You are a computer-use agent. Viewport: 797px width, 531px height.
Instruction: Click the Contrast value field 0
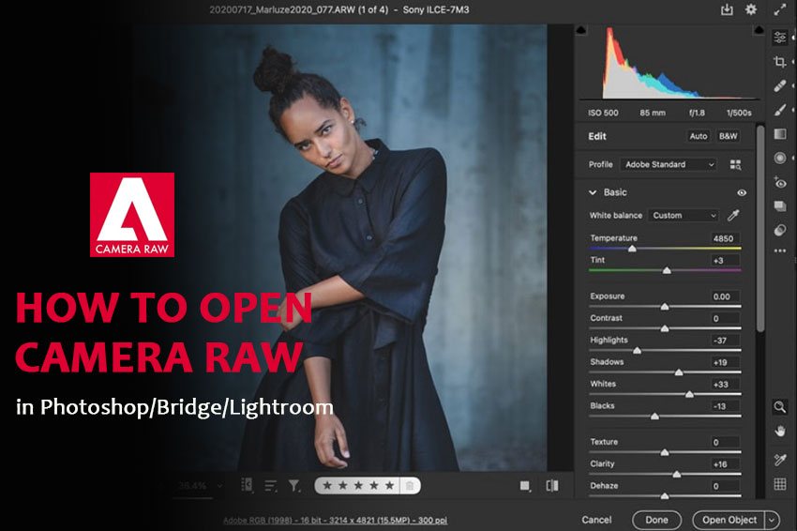pos(724,318)
